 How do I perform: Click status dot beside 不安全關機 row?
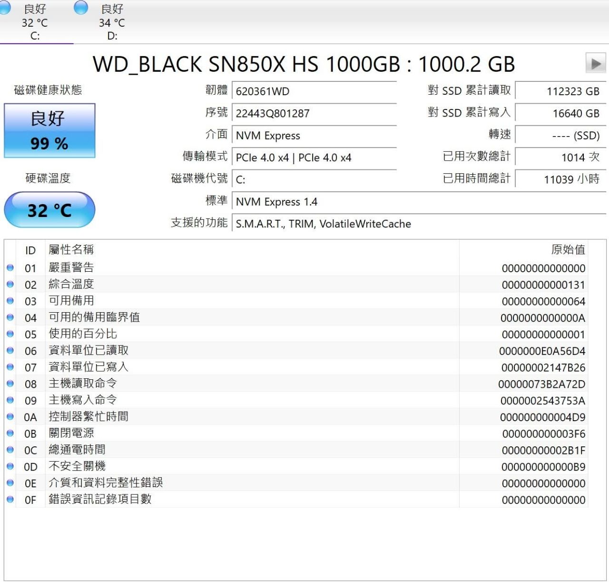pos(10,466)
